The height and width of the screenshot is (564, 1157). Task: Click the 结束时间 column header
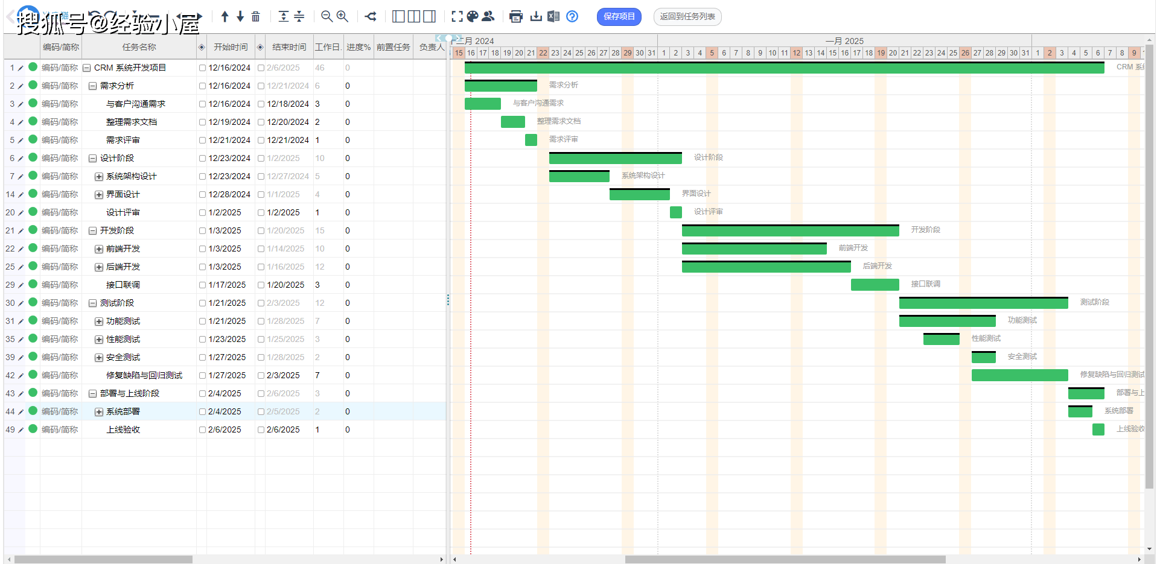289,47
